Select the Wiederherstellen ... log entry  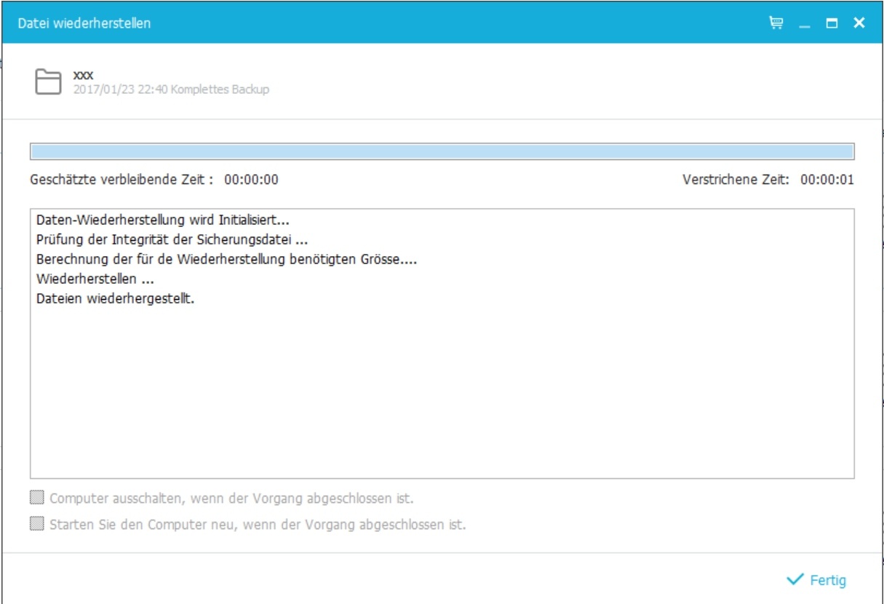point(95,279)
